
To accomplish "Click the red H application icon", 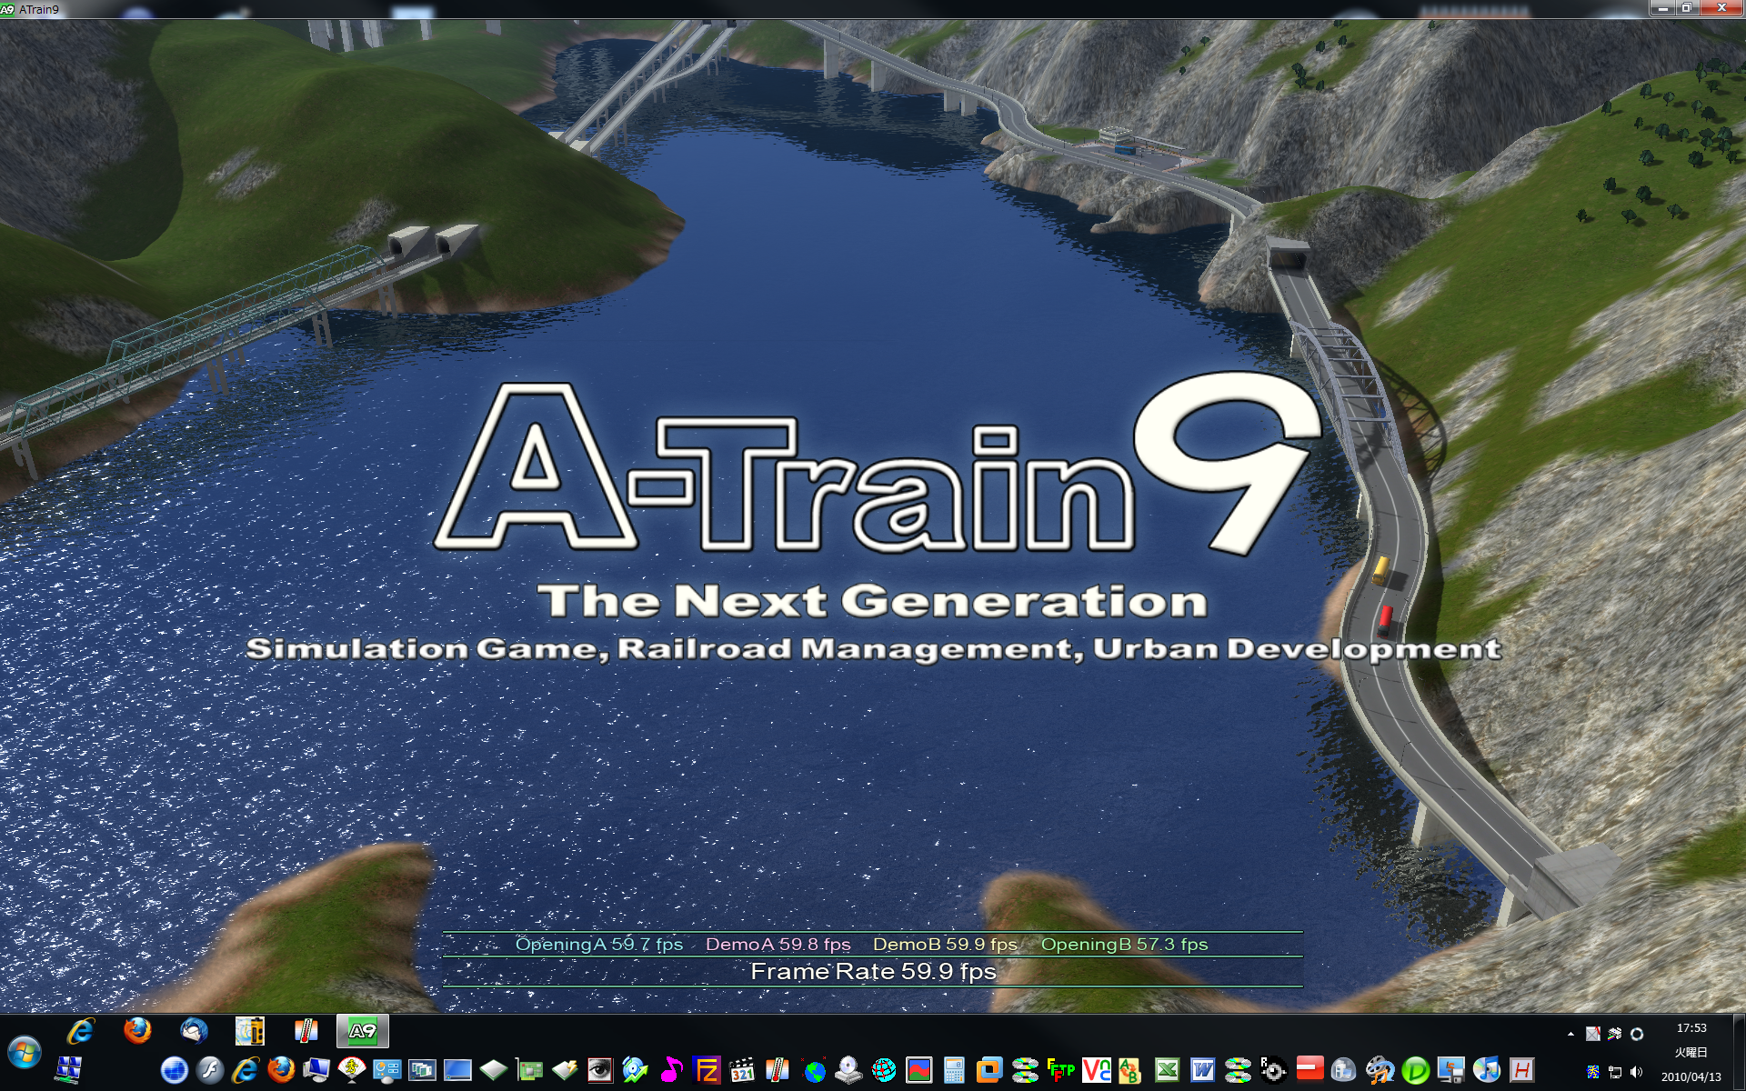I will (x=1521, y=1070).
